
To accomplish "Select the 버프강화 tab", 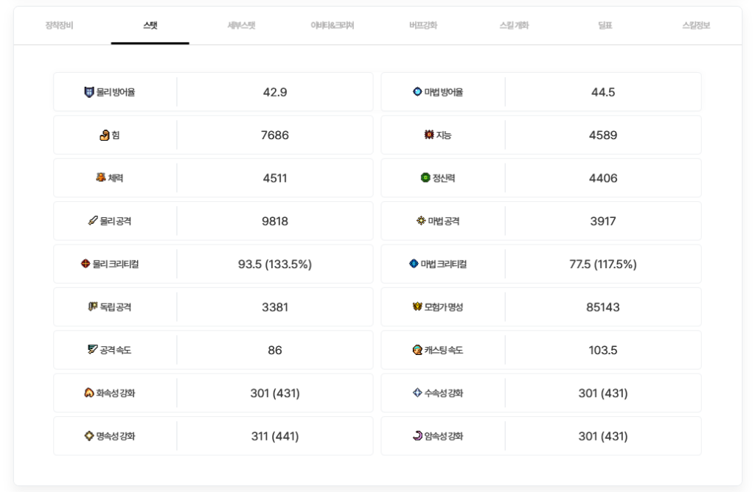I will (423, 25).
